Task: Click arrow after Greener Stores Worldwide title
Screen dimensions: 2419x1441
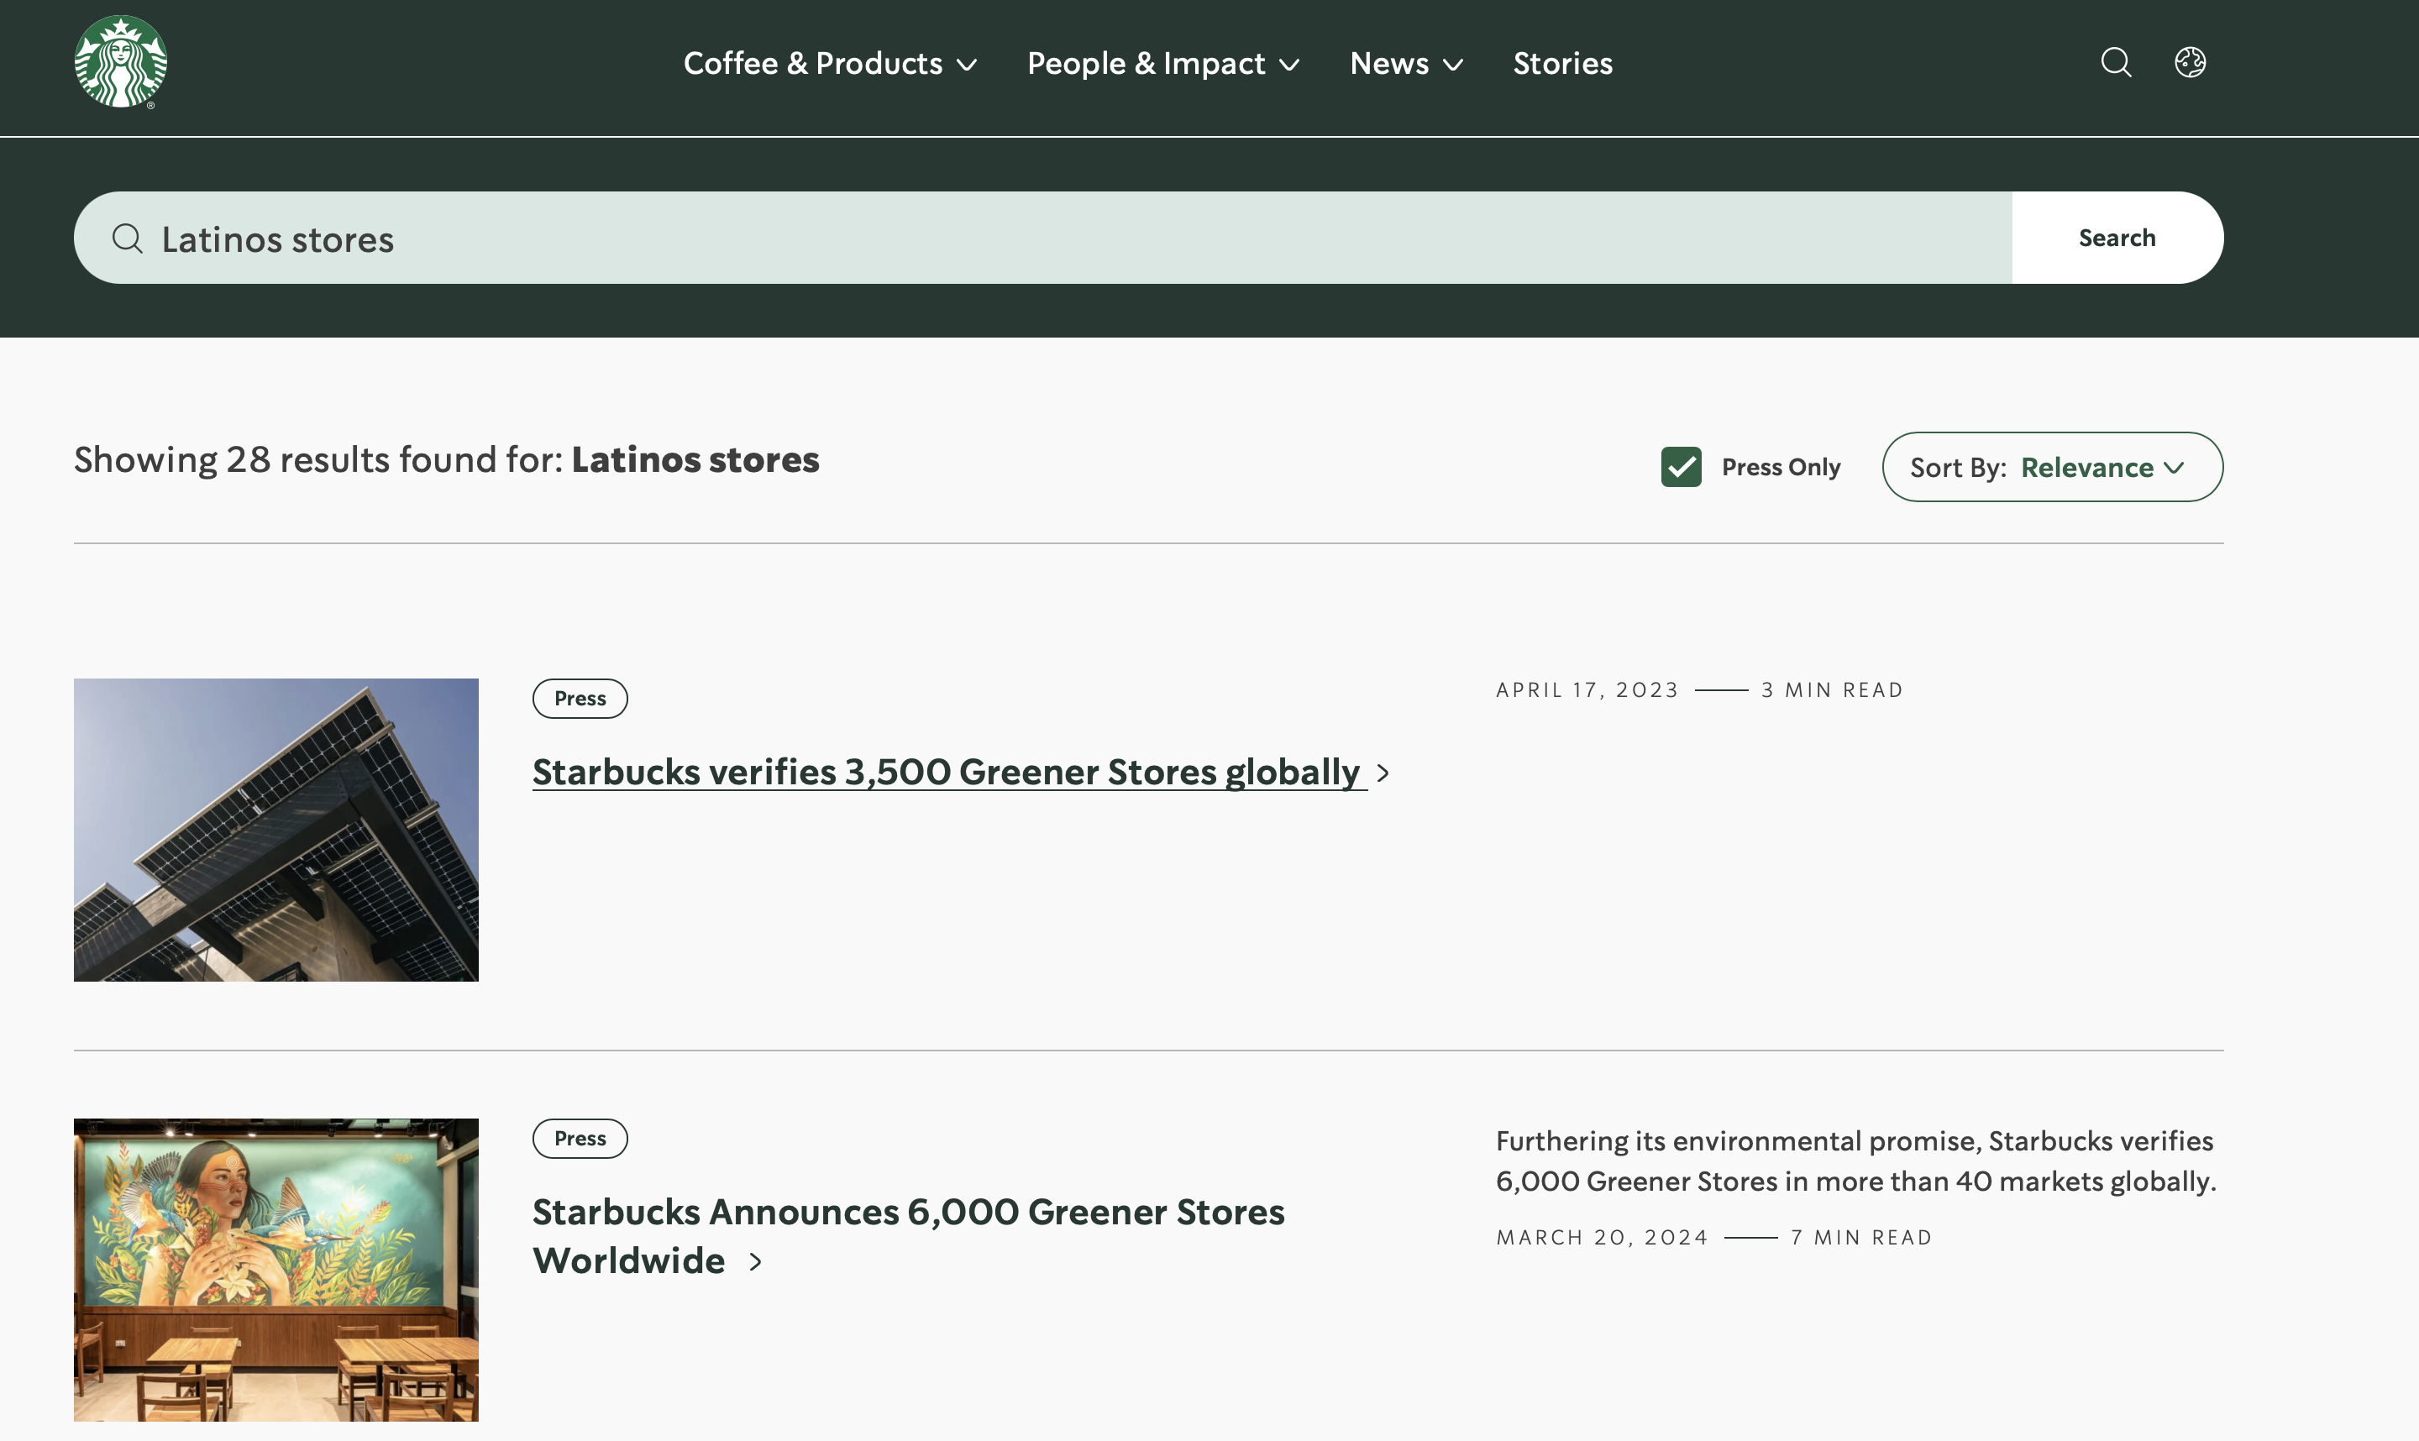Action: [755, 1262]
